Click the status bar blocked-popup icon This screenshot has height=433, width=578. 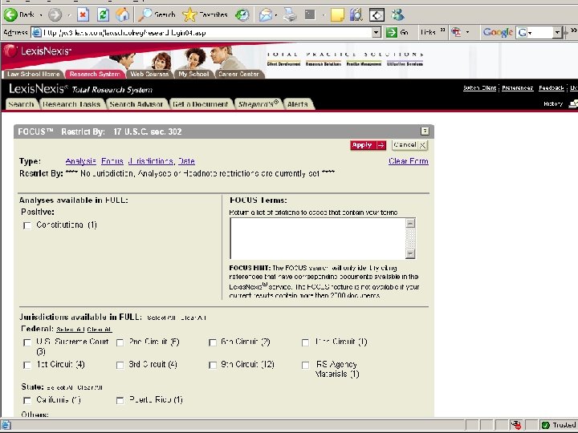(x=515, y=425)
